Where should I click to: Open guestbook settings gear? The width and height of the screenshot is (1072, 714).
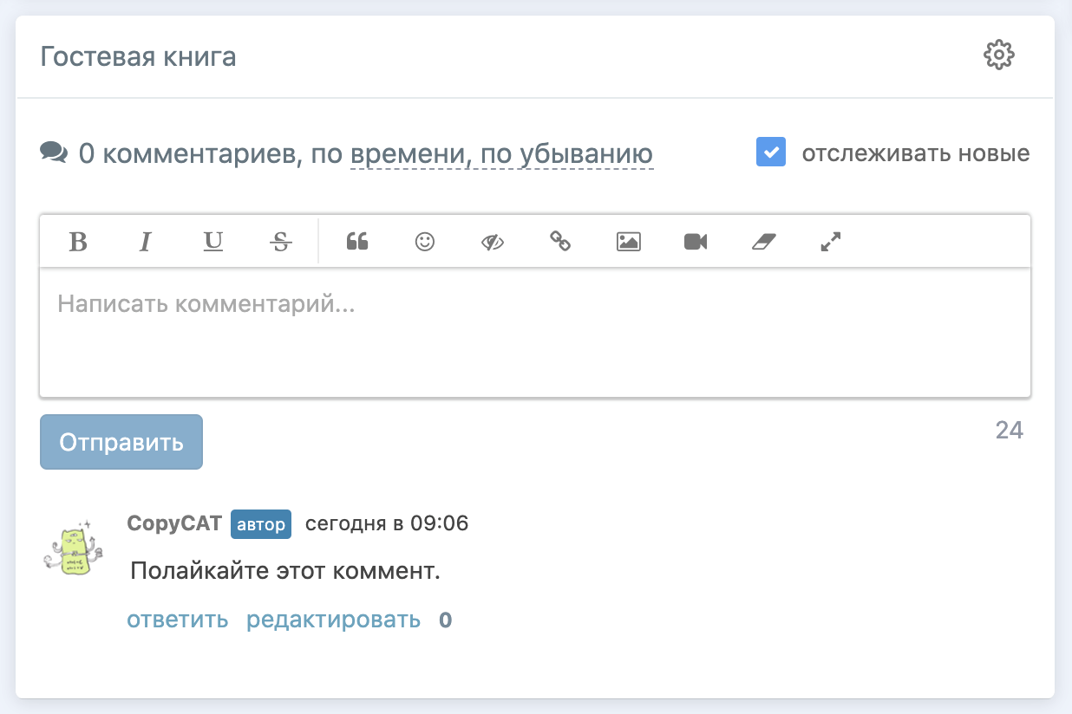tap(998, 55)
